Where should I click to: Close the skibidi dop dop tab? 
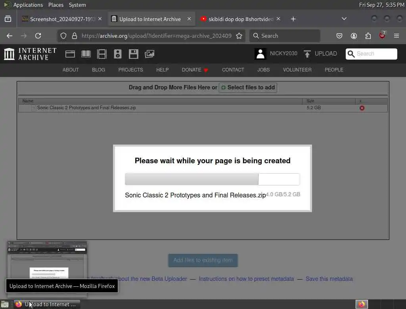coord(278,19)
